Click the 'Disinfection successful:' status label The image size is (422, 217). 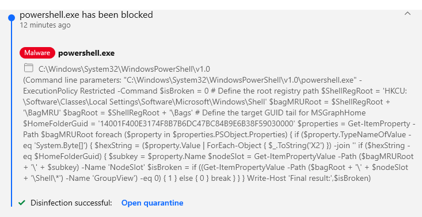tap(71, 203)
